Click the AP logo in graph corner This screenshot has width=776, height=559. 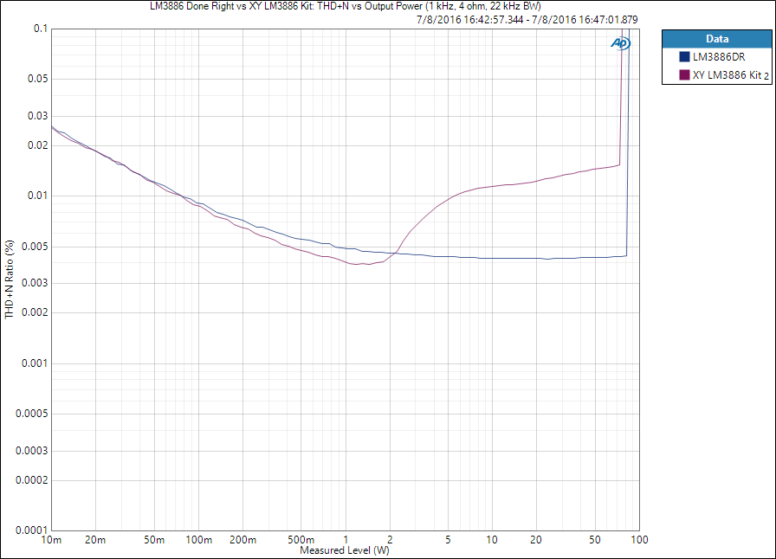pyautogui.click(x=621, y=43)
